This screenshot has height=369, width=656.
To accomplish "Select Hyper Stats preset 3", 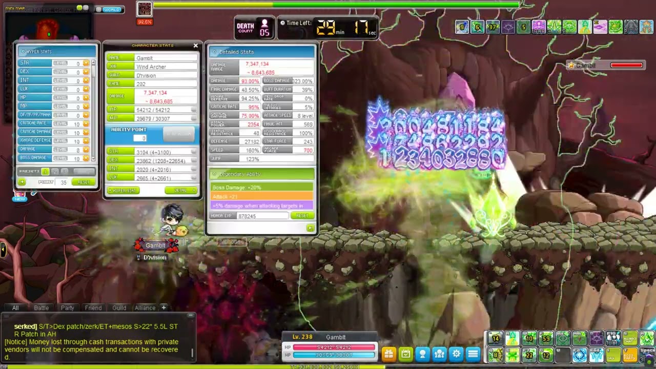I will tap(65, 171).
